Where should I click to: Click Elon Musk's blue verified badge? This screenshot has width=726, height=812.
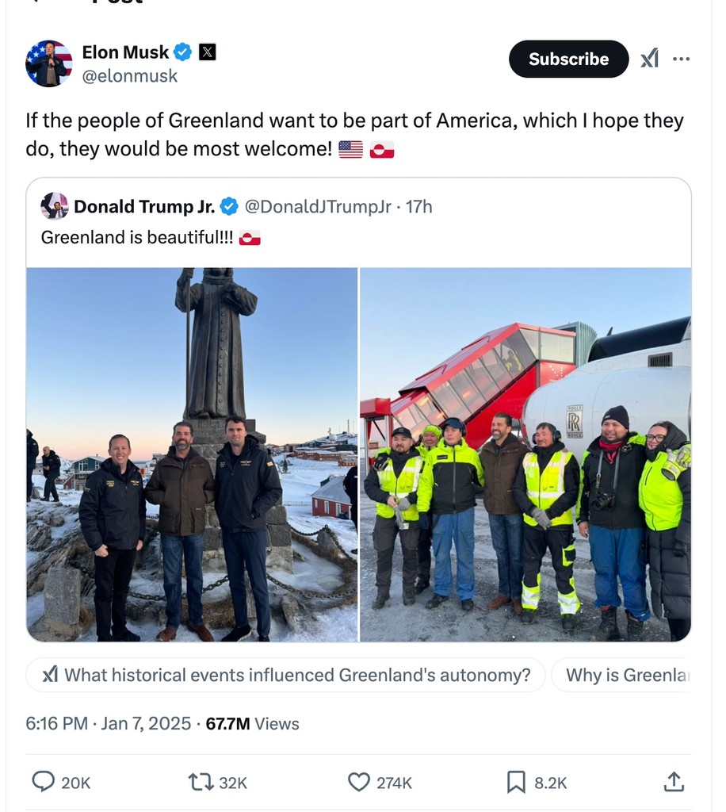point(183,52)
